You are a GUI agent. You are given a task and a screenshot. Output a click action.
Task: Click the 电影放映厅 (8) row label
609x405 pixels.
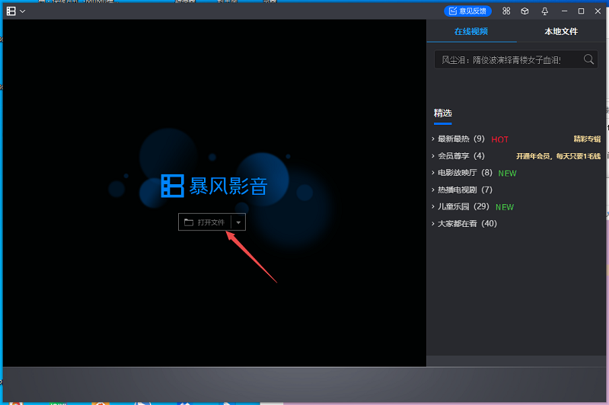click(465, 172)
